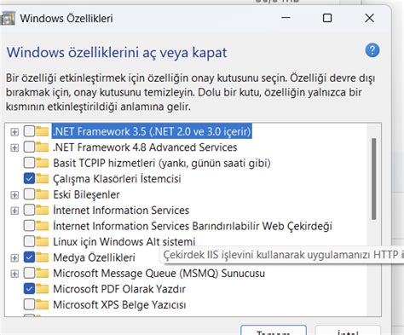Uncheck Microsoft PDF Olarak Yazdır checkbox
This screenshot has width=404, height=335.
click(29, 289)
